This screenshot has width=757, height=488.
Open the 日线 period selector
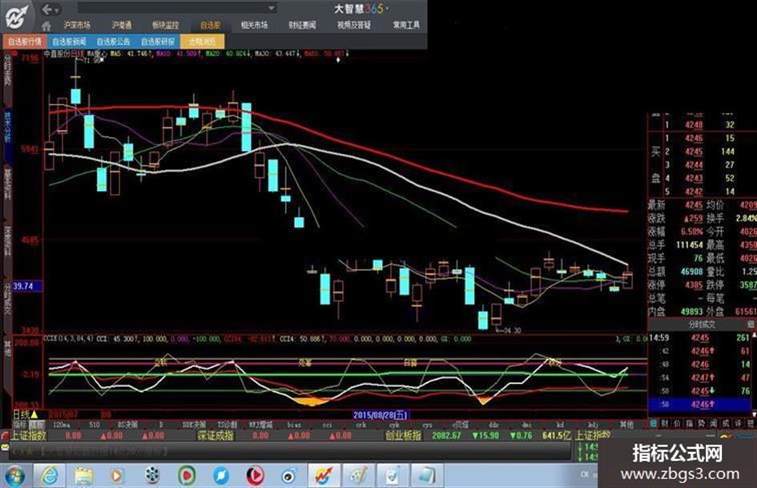[x=25, y=415]
